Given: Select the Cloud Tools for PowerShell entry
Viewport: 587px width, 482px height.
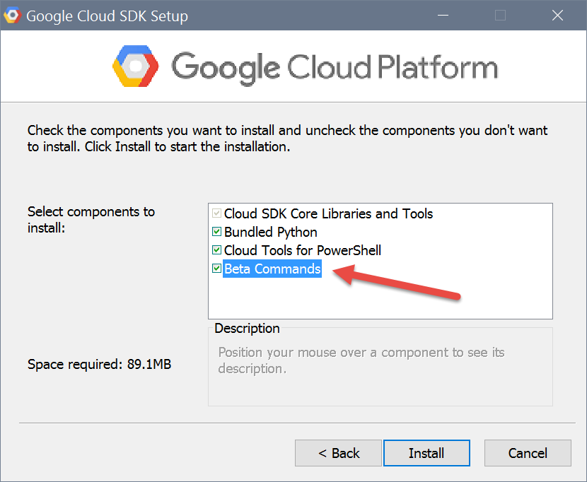Looking at the screenshot, I should click(302, 250).
